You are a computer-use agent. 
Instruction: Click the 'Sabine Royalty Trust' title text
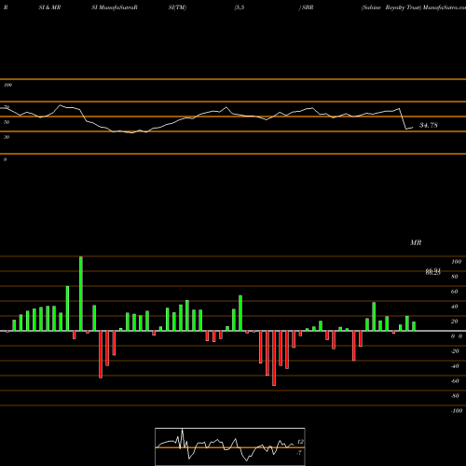391,7
